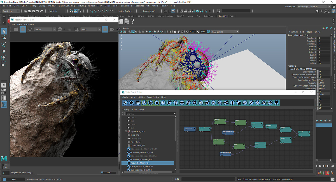Click the bat-shaped icon in the Yeti toolbar
336x182 pixels.
click(x=182, y=103)
